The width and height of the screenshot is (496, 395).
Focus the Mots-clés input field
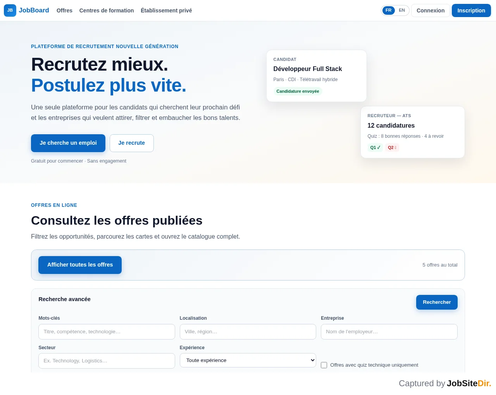[x=107, y=332]
